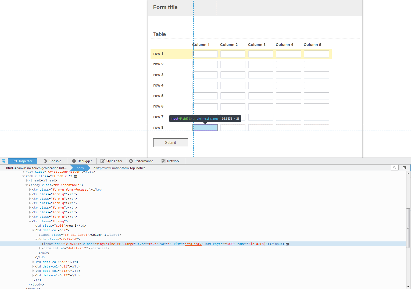This screenshot has height=289, width=411.
Task: Select div#preview-notice breadcrumb item
Action: 119,168
